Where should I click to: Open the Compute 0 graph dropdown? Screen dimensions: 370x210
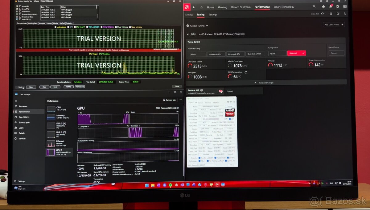tap(78, 126)
